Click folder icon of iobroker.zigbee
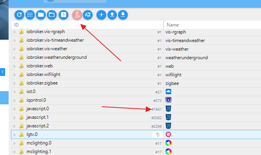Screen dimensions: 261x155 (21, 83)
